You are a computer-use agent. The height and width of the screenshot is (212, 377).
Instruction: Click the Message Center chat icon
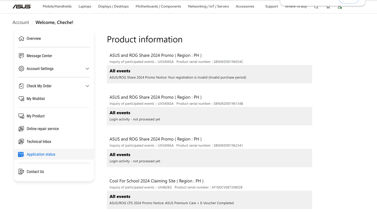(21, 56)
